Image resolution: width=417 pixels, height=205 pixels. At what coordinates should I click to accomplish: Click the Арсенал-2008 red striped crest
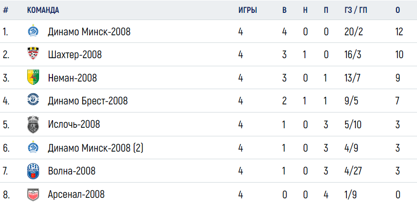33,195
